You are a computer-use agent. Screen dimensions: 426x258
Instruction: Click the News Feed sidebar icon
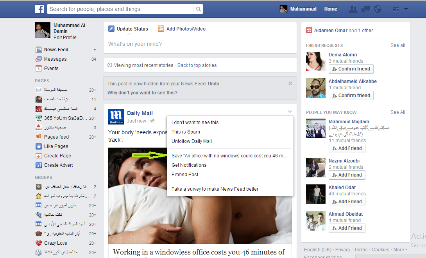[x=39, y=50]
